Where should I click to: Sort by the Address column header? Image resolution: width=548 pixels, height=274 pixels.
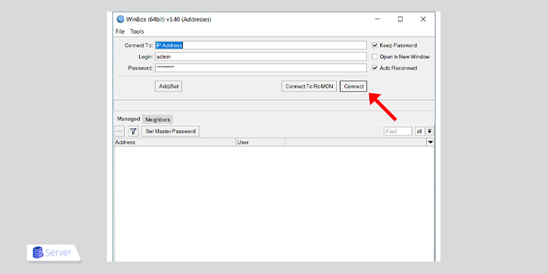point(175,142)
